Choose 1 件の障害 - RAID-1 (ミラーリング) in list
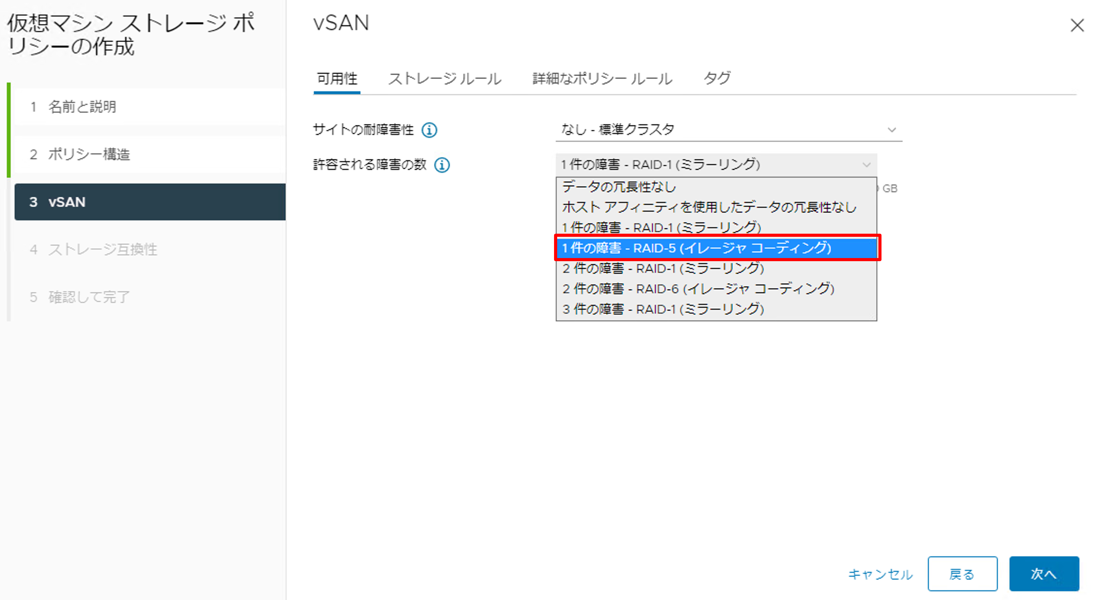This screenshot has width=1095, height=600. coord(716,227)
